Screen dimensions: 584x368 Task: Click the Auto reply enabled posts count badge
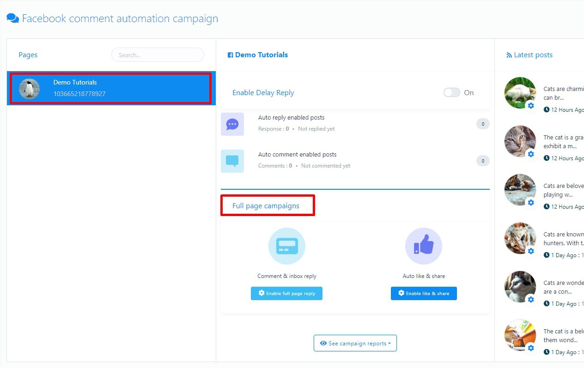(483, 124)
